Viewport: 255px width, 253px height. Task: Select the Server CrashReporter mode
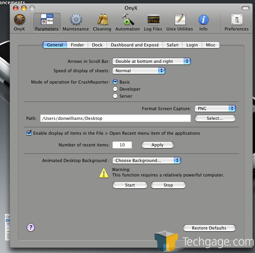[x=115, y=96]
